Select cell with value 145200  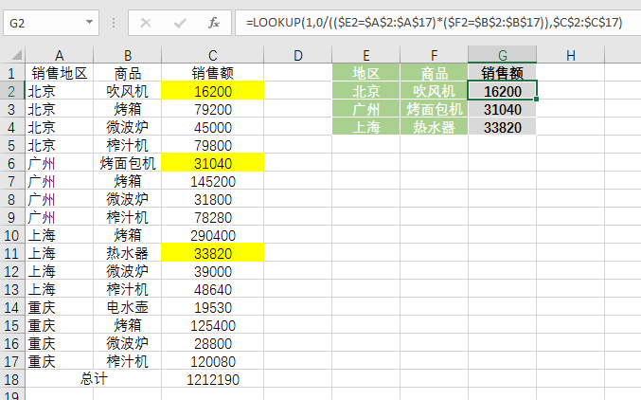tap(213, 181)
